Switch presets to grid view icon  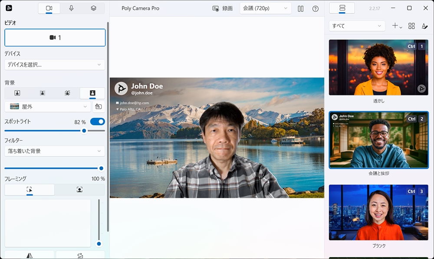[x=411, y=26]
